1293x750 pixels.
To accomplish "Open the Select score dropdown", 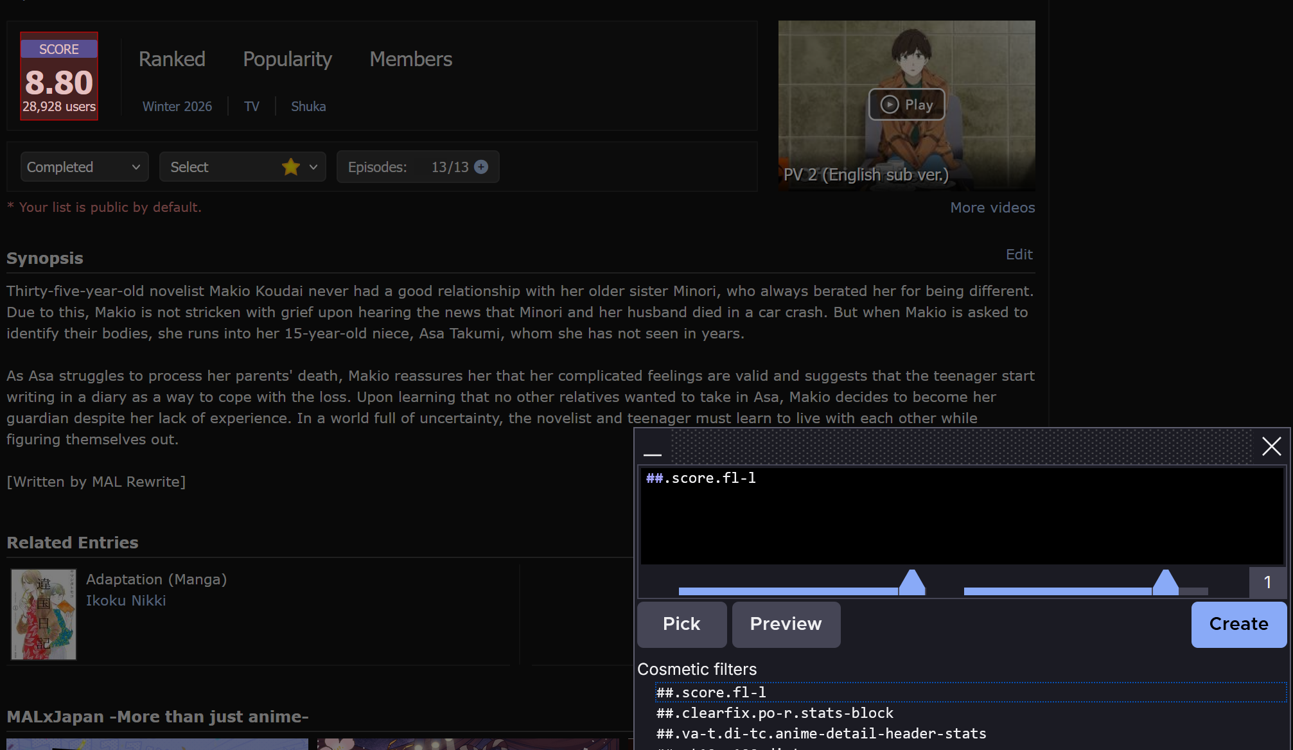I will [x=242, y=167].
